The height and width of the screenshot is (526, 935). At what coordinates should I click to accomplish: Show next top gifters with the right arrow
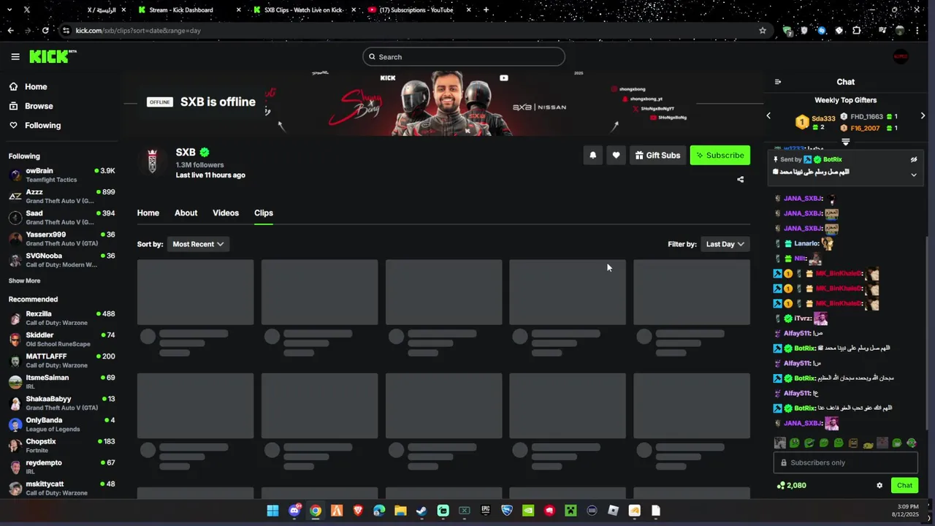pos(923,115)
